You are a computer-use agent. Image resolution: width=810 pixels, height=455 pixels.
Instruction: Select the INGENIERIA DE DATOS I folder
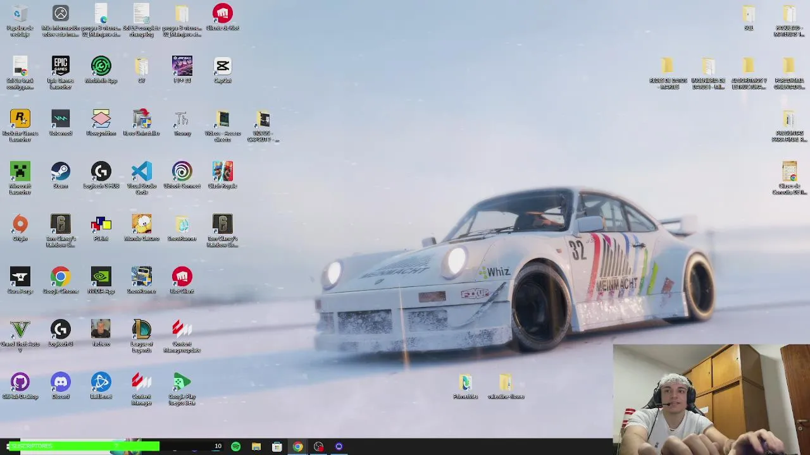tap(708, 73)
